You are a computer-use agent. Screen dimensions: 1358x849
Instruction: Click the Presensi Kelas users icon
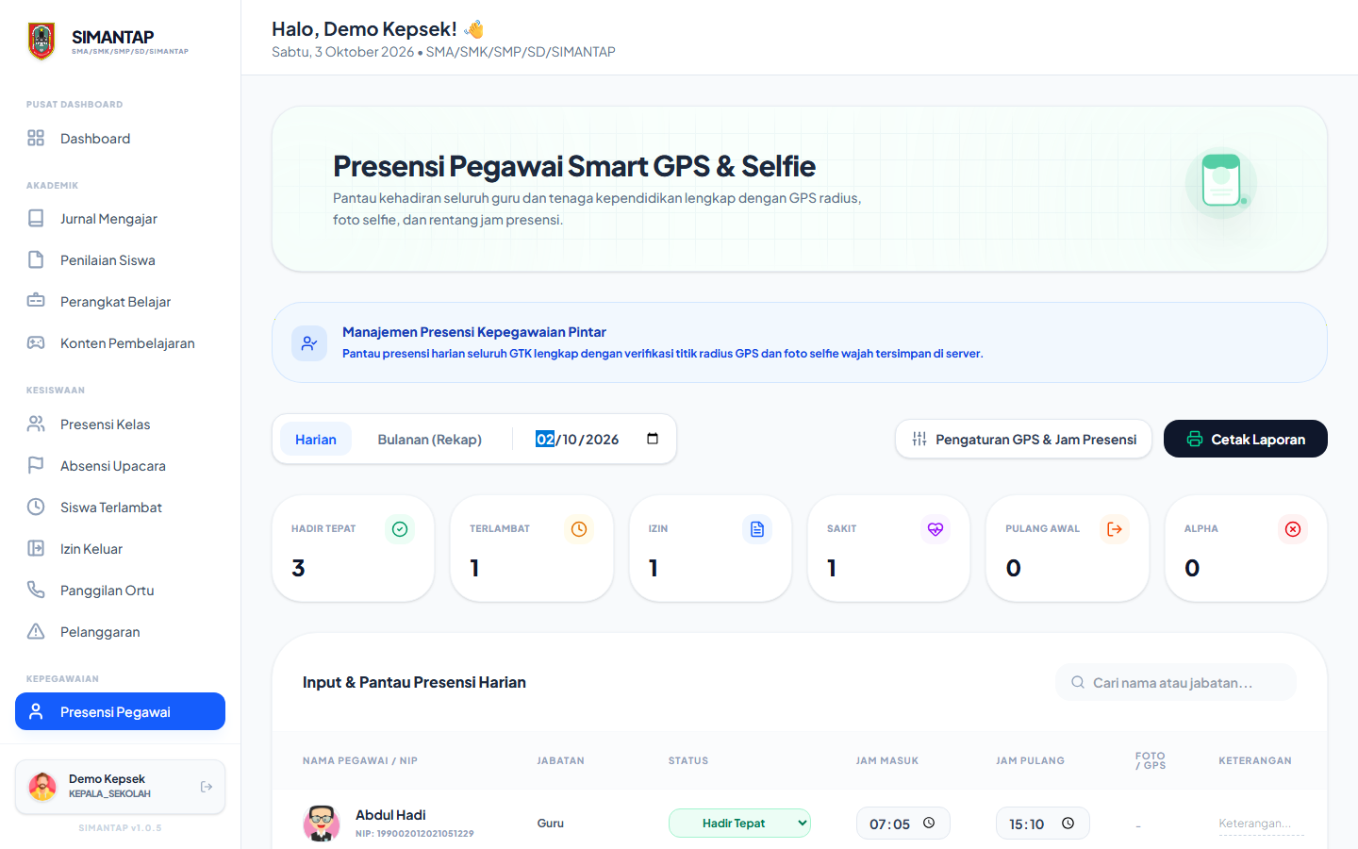click(x=36, y=424)
